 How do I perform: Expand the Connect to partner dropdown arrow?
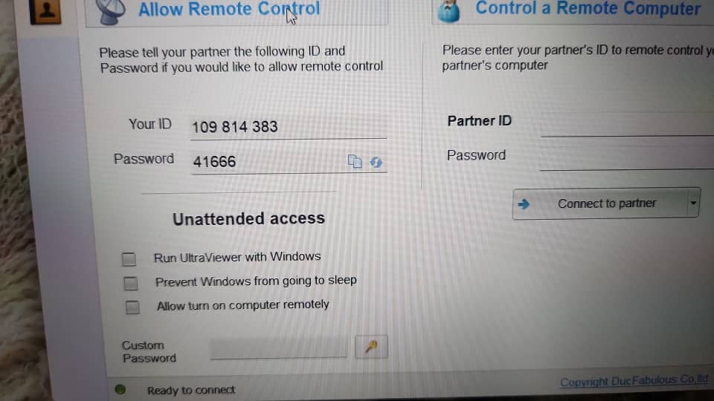[693, 203]
